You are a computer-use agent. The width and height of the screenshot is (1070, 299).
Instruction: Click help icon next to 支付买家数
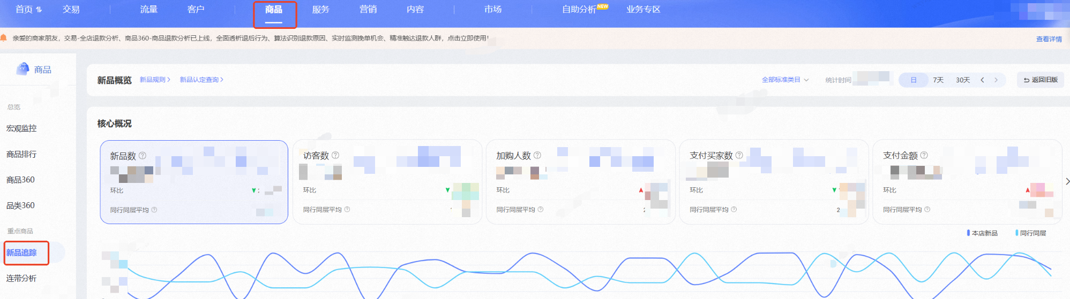tap(739, 155)
